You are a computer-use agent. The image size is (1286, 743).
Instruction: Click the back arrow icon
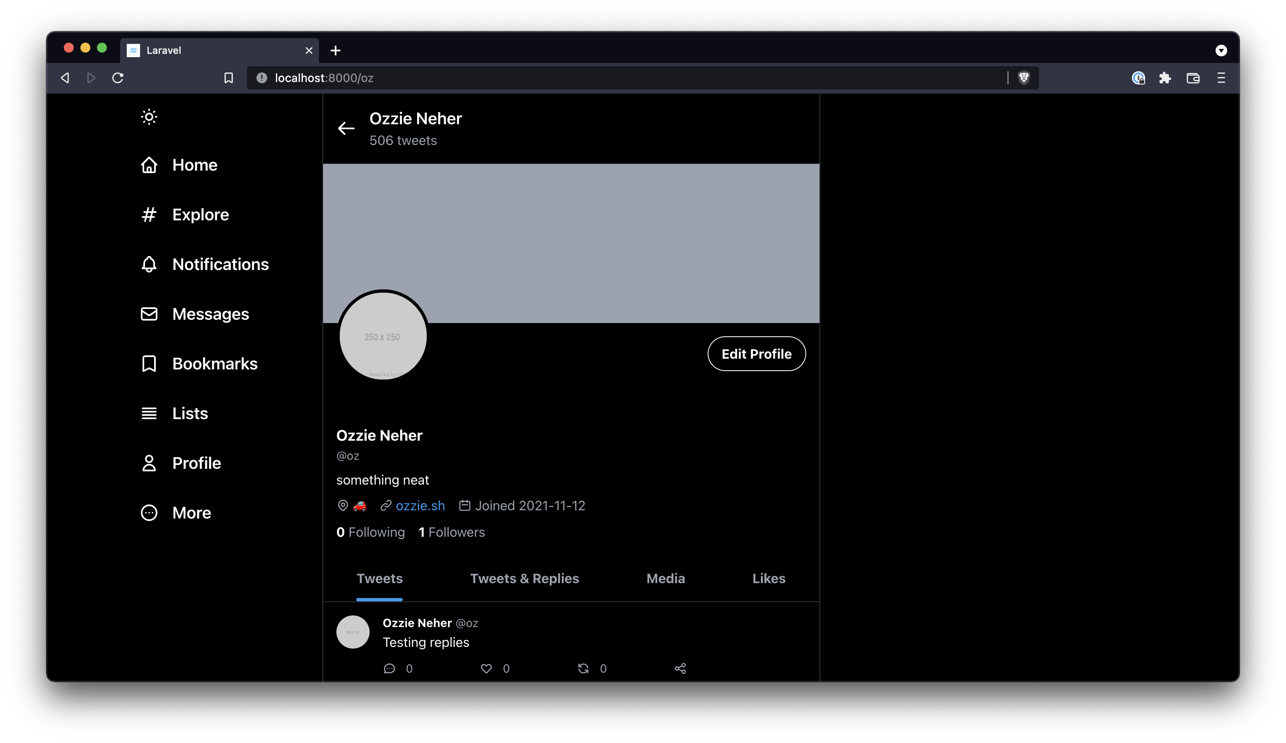tap(345, 128)
